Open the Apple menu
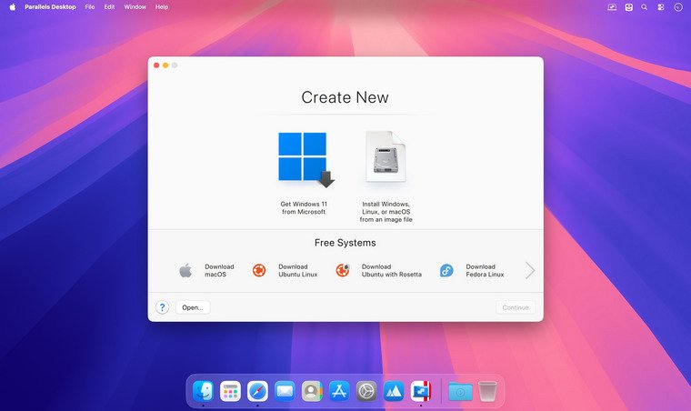This screenshot has height=411, width=691. pos(13,6)
